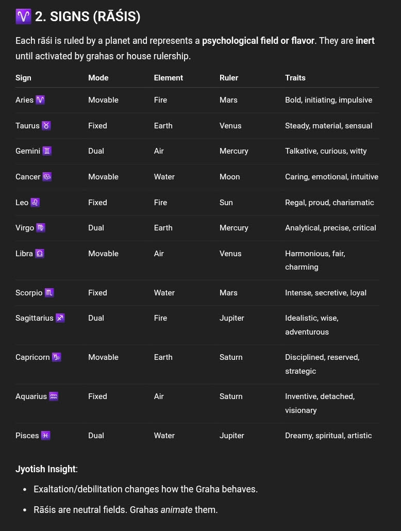Click the Traits column header
Image resolution: width=401 pixels, height=531 pixels.
click(x=295, y=78)
